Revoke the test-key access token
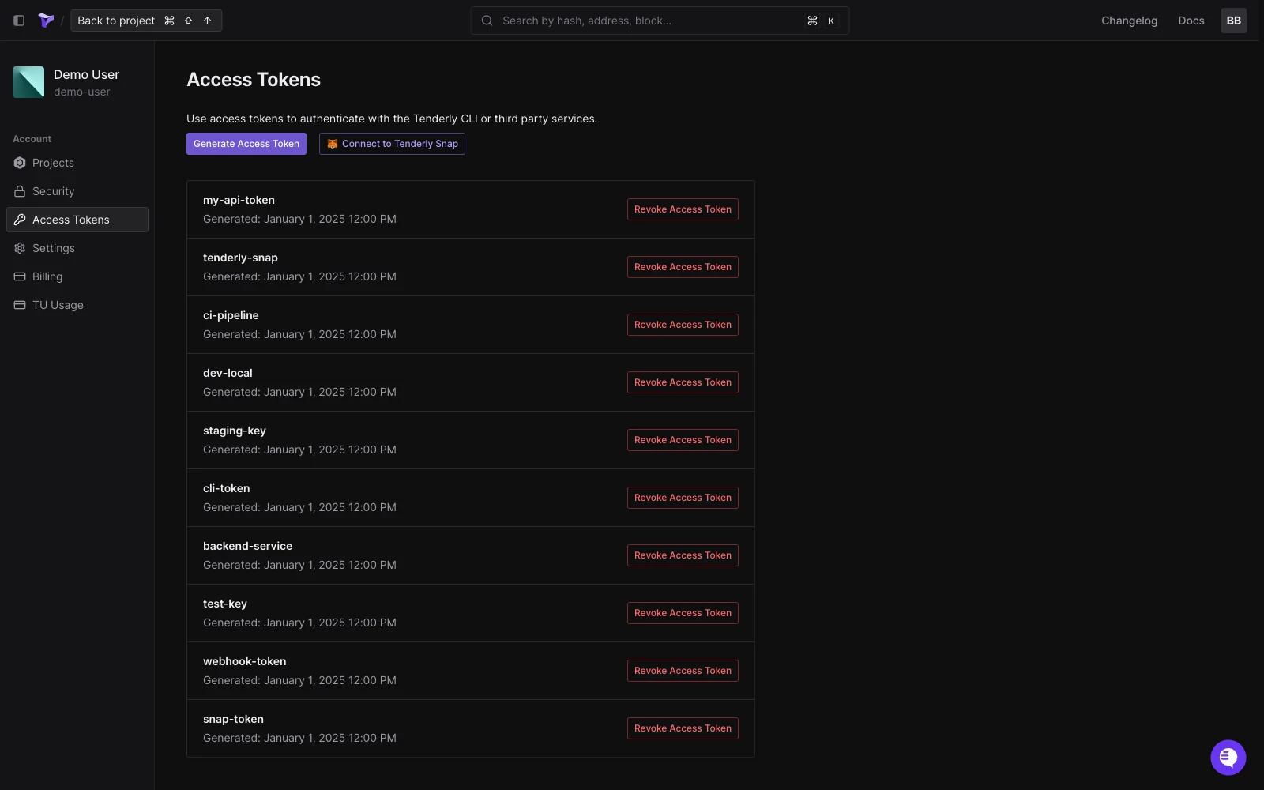This screenshot has height=790, width=1264. click(x=683, y=613)
